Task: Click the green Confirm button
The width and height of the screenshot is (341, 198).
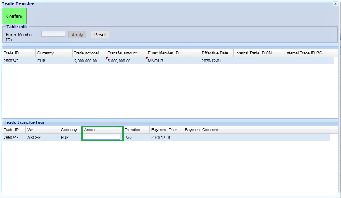Action: click(x=14, y=16)
